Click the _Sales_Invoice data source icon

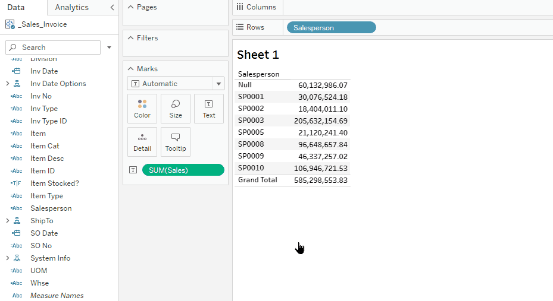tap(10, 24)
